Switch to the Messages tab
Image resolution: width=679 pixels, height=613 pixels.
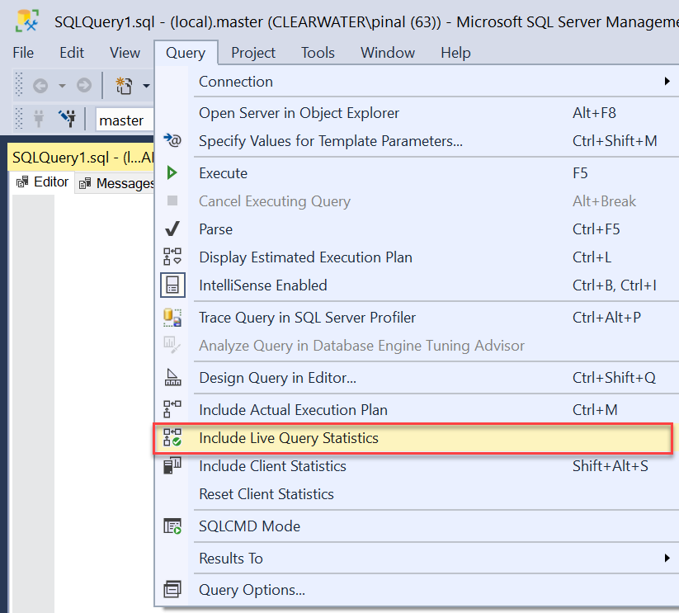point(116,183)
